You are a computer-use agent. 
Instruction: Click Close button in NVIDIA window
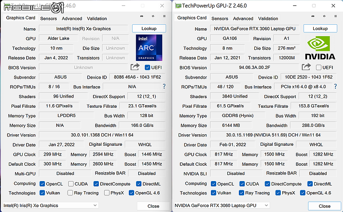325,206
